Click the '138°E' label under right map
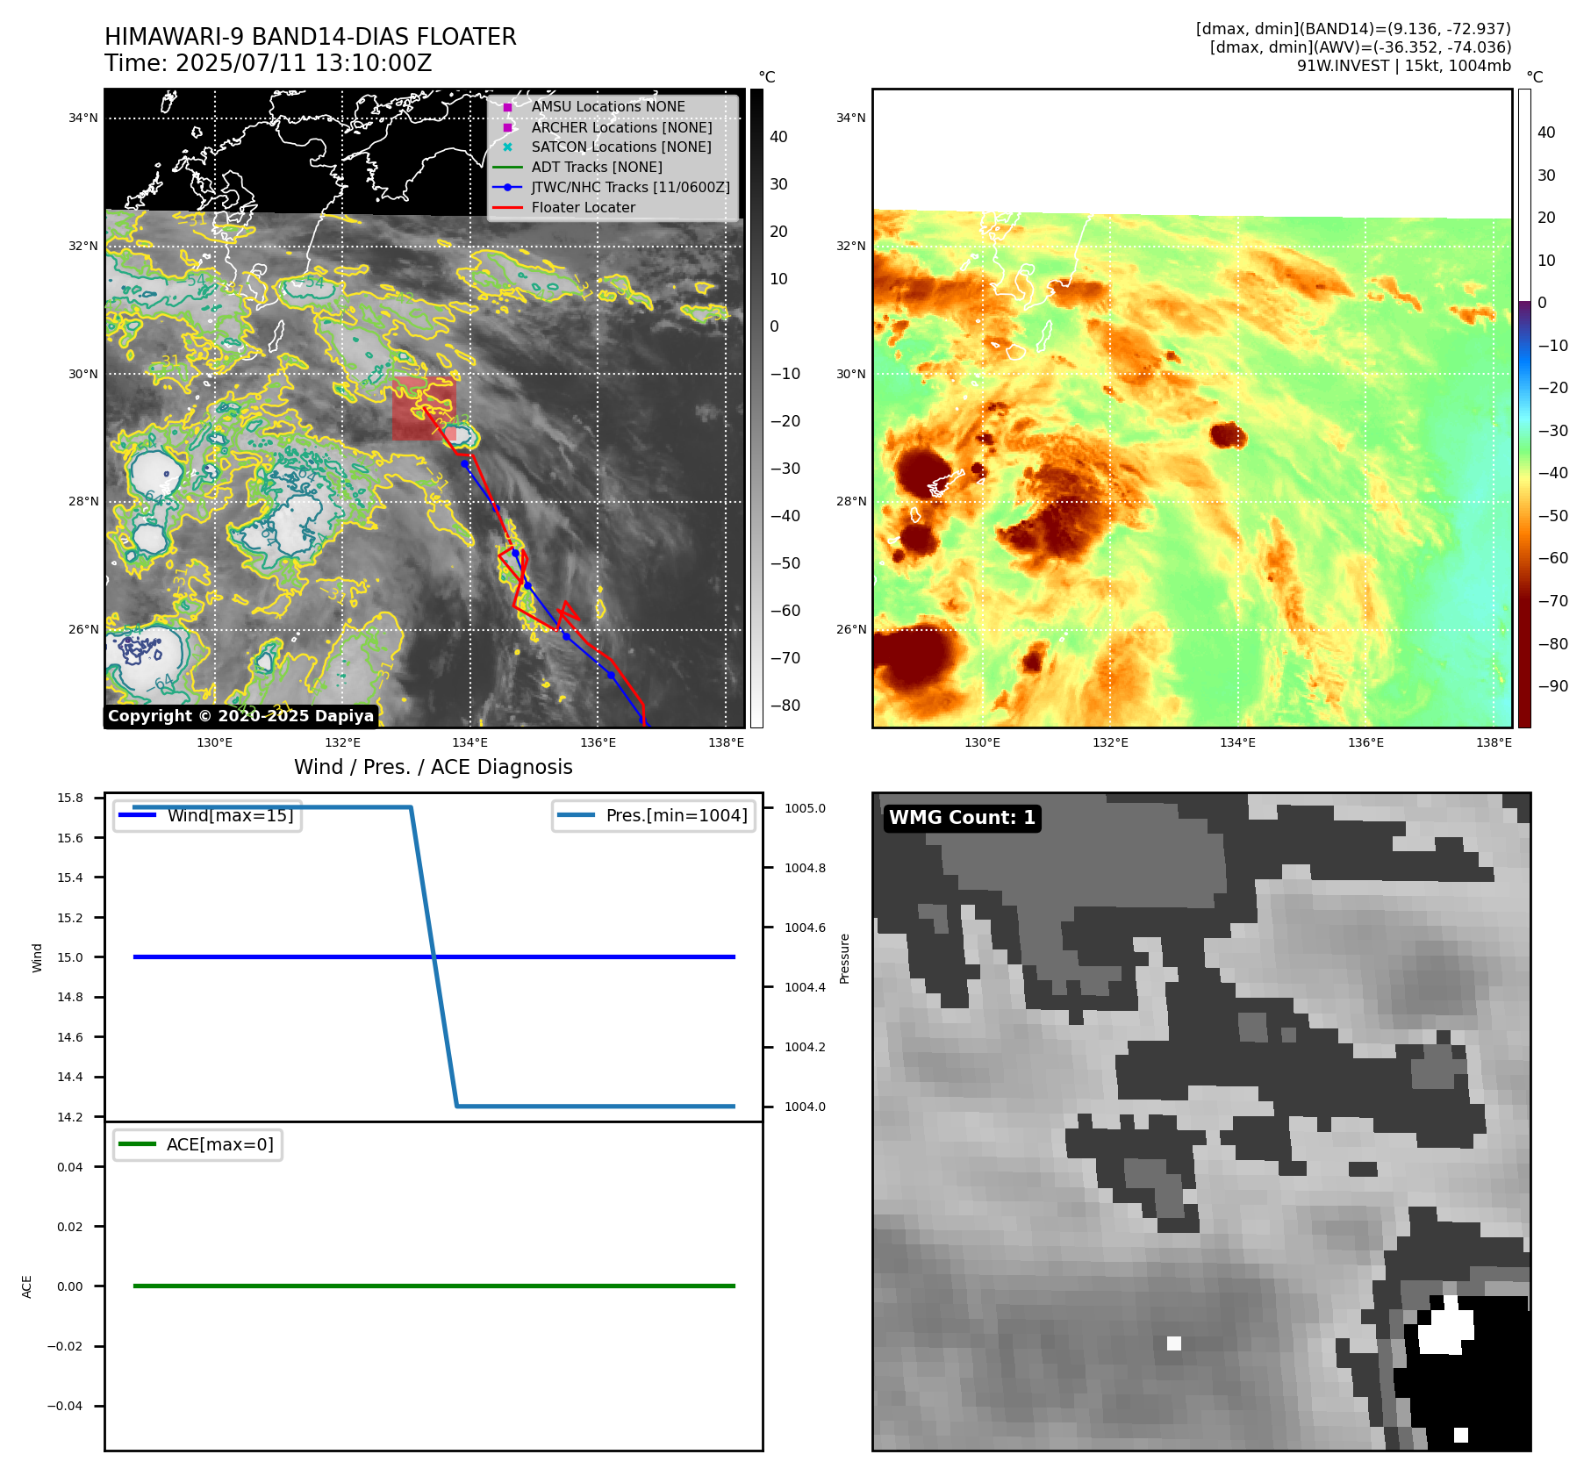Viewport: 1591px width, 1483px height. 1494,743
